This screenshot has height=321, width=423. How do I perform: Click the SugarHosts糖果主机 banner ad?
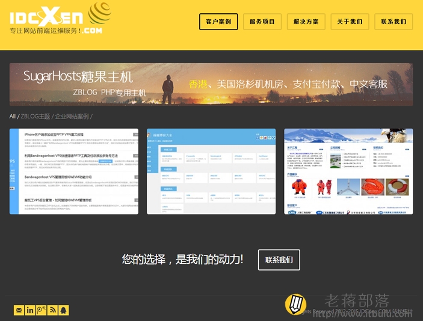pos(211,84)
